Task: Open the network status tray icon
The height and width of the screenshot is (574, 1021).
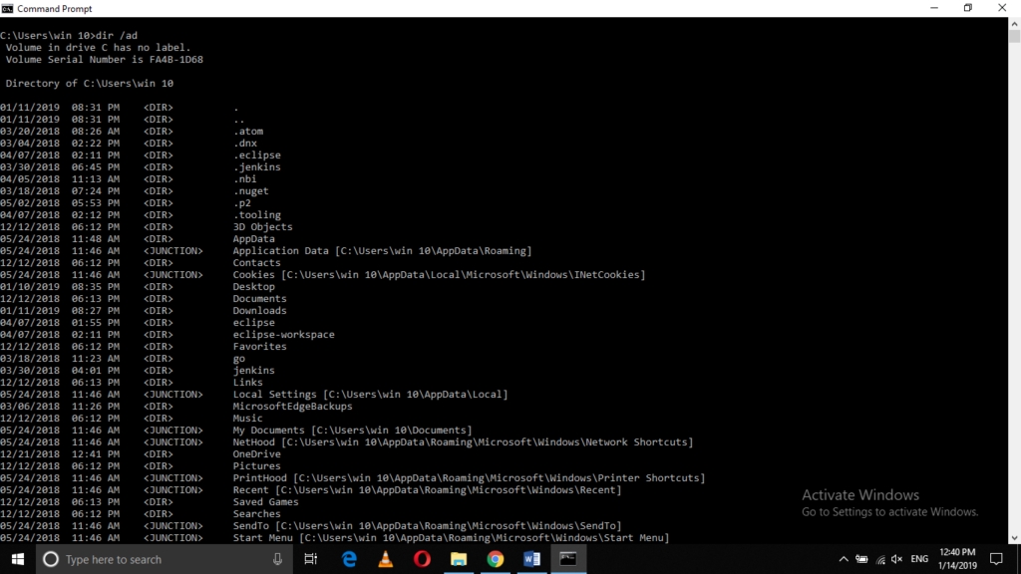Action: point(879,559)
